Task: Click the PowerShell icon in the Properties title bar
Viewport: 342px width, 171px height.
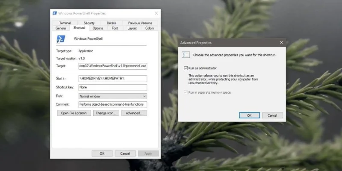Action: coord(55,13)
